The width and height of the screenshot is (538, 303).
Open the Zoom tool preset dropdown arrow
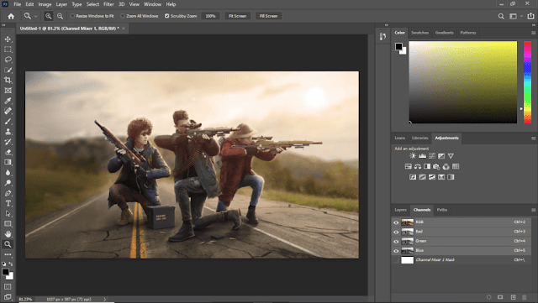click(35, 16)
